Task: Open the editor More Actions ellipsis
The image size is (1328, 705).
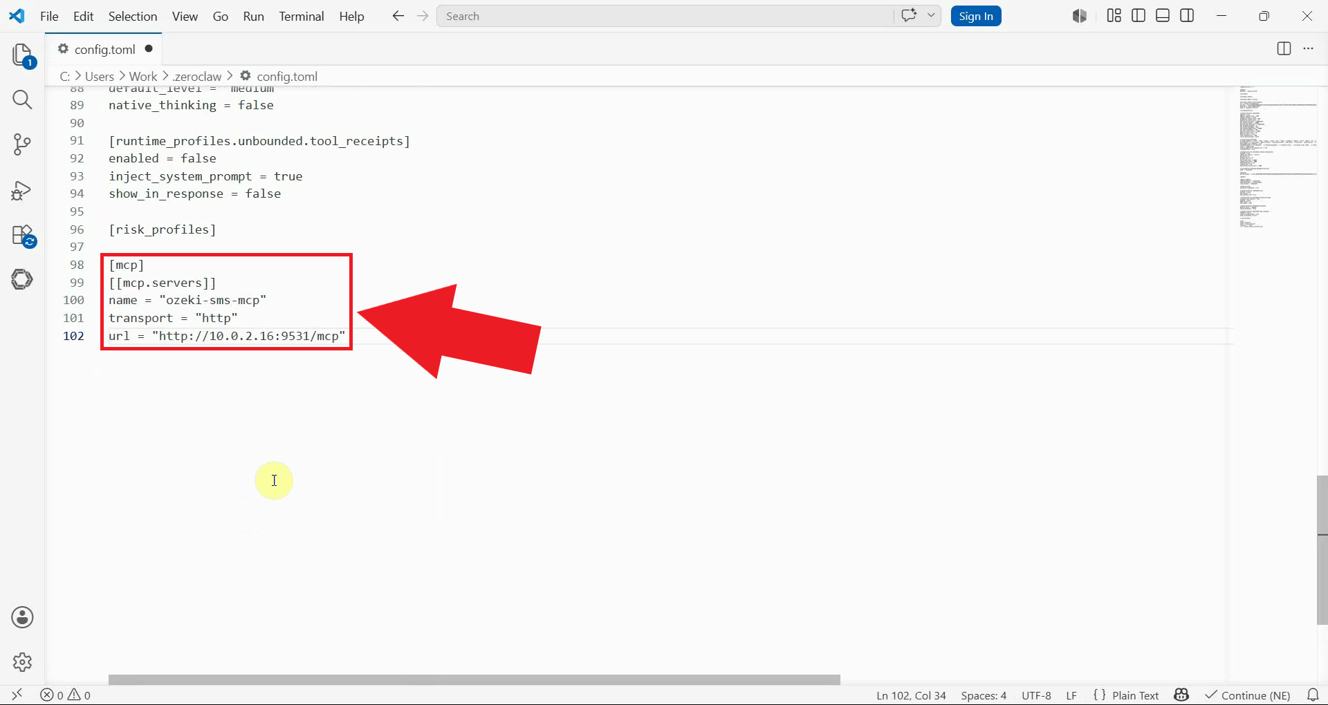Action: coord(1308,48)
